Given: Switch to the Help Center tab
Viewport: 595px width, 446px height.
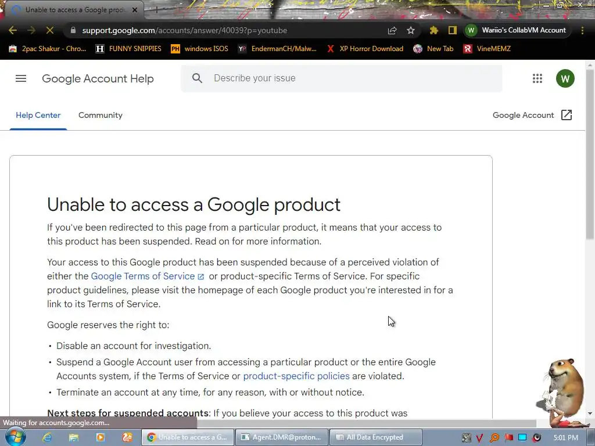Looking at the screenshot, I should pyautogui.click(x=38, y=116).
